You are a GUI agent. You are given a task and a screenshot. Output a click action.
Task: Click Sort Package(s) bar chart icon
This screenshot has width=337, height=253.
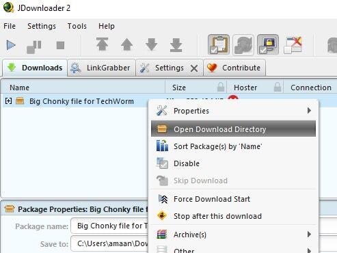point(162,146)
